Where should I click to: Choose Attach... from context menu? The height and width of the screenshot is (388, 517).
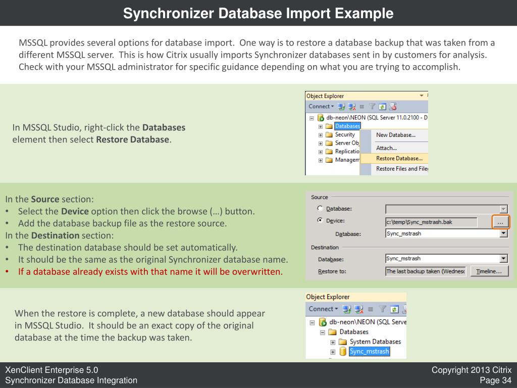tap(386, 148)
